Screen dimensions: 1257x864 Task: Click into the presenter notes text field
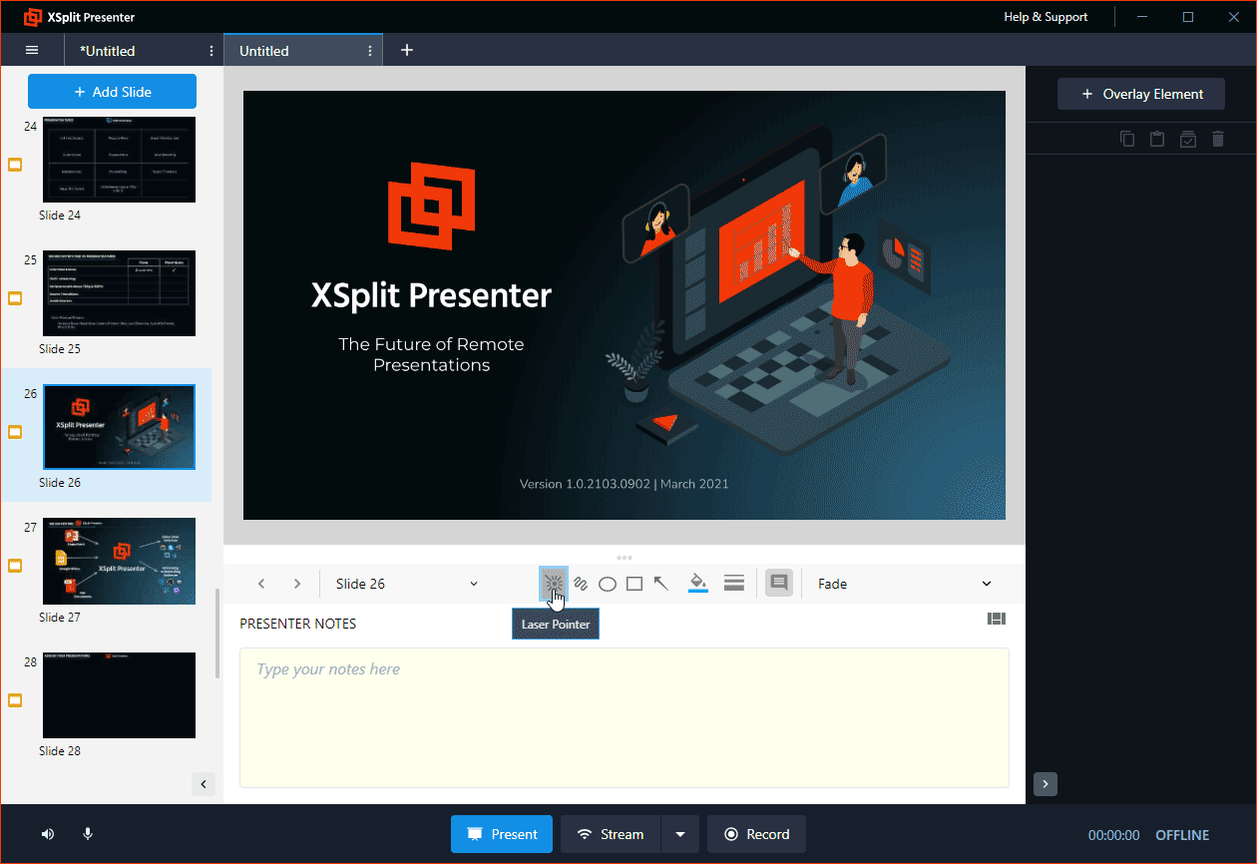625,717
